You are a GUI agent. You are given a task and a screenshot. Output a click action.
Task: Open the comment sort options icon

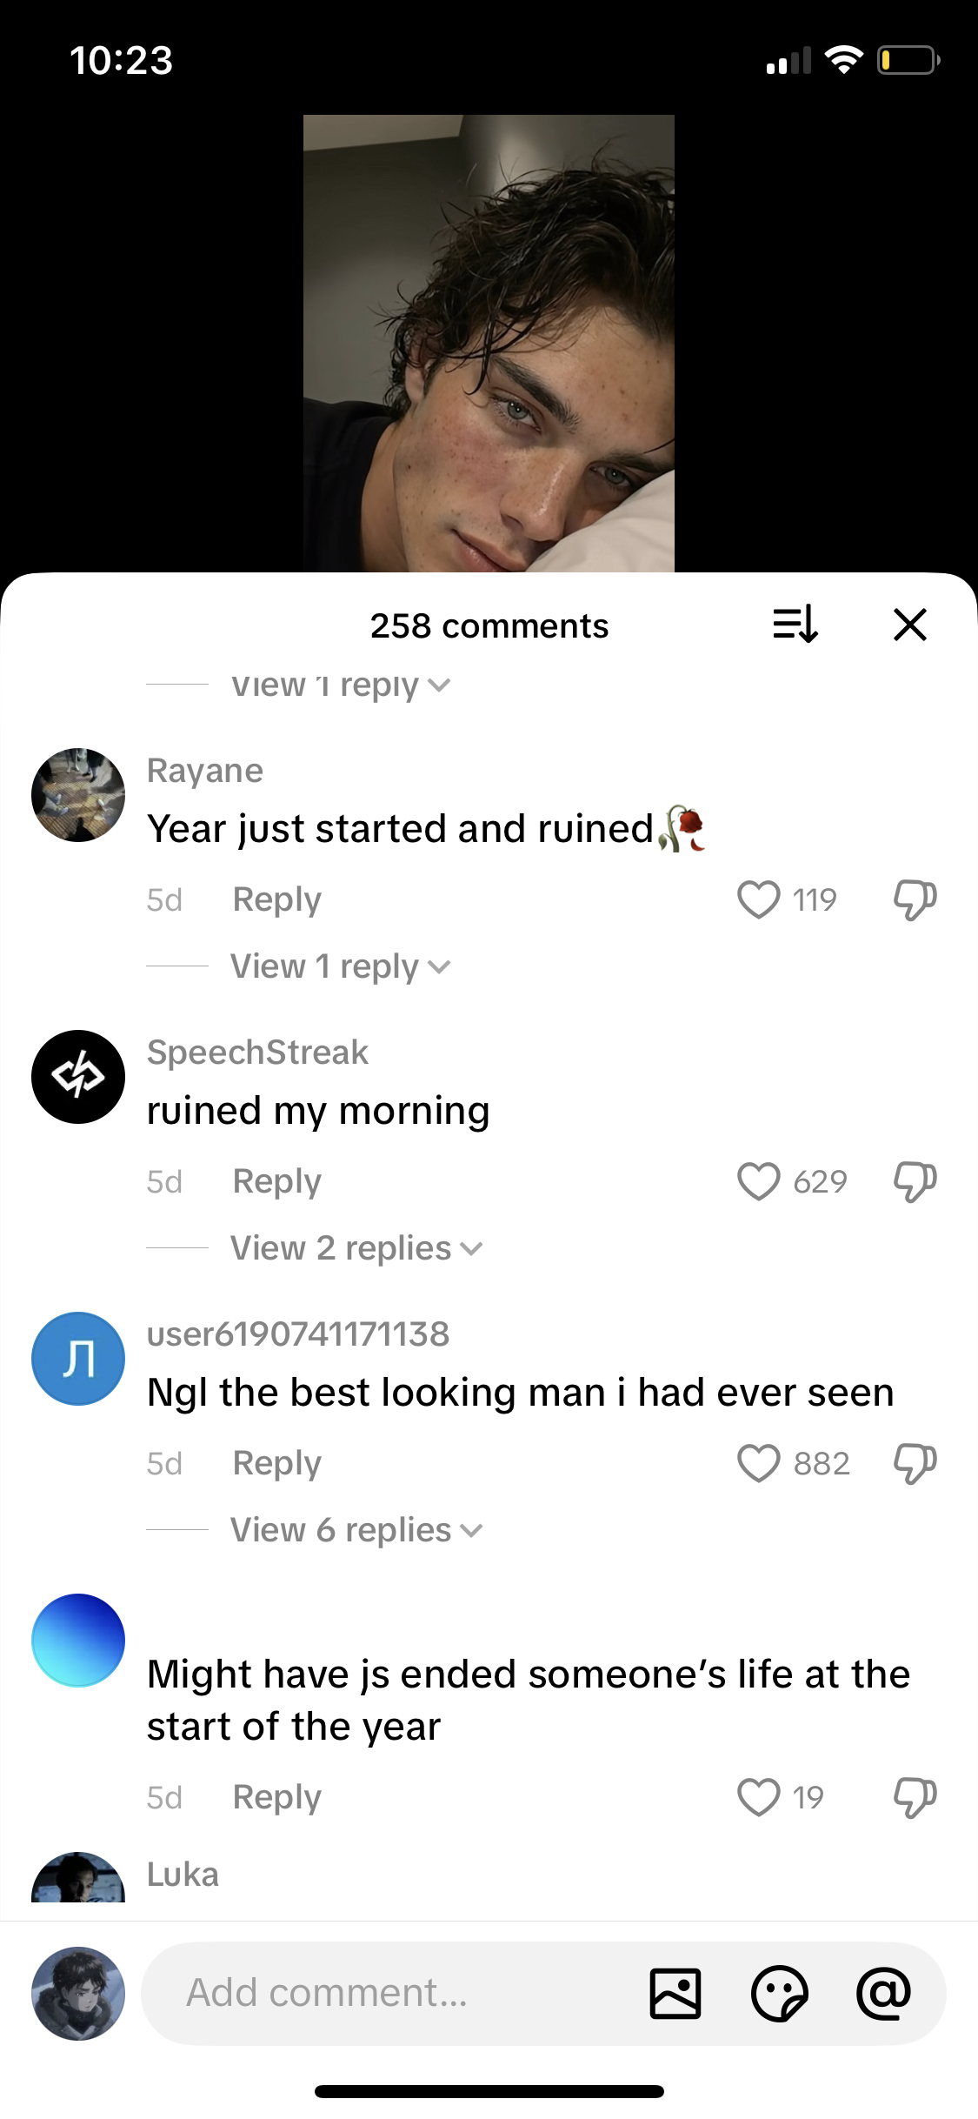click(x=795, y=625)
